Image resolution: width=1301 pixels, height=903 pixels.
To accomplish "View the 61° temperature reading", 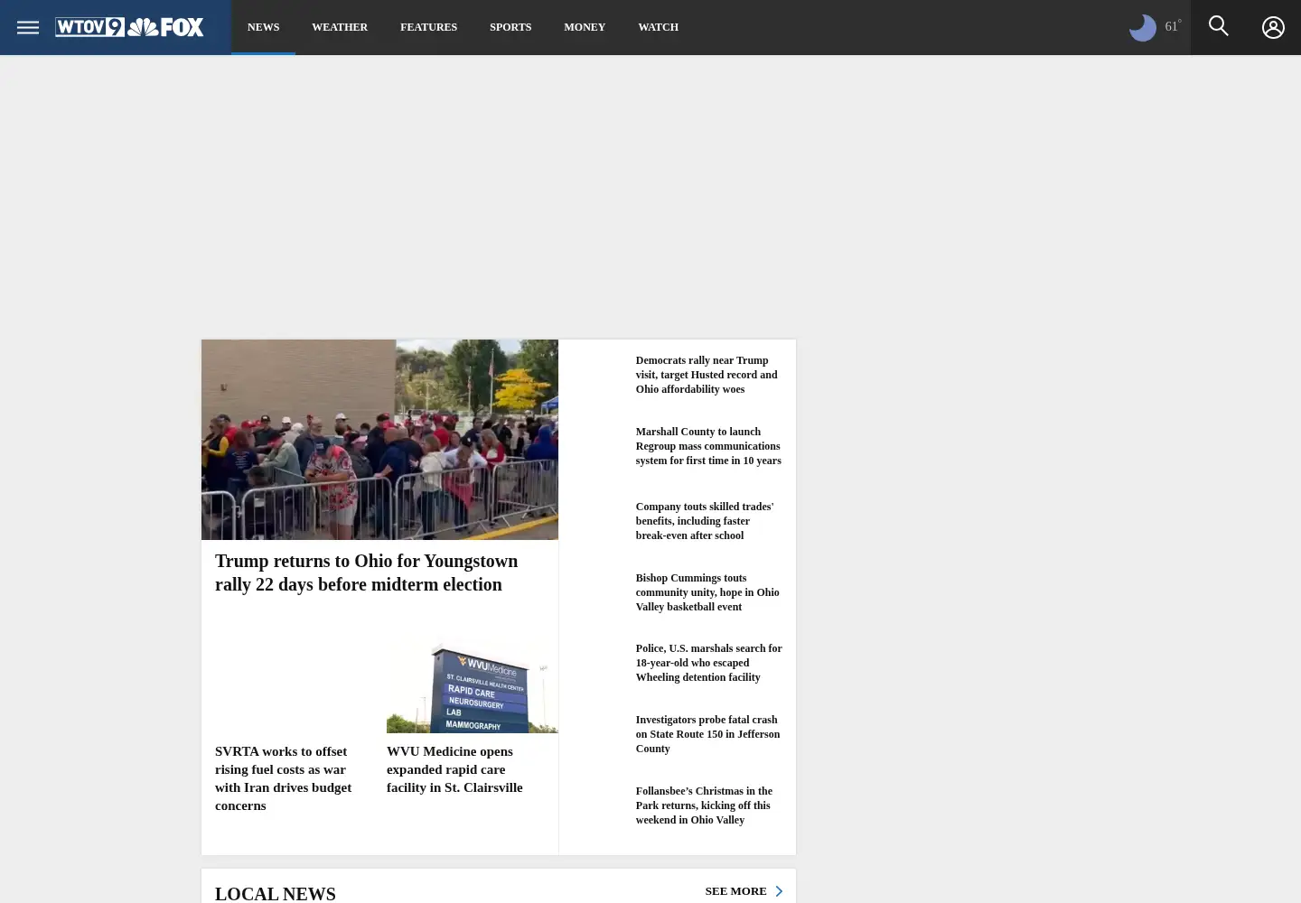I will [x=1173, y=26].
